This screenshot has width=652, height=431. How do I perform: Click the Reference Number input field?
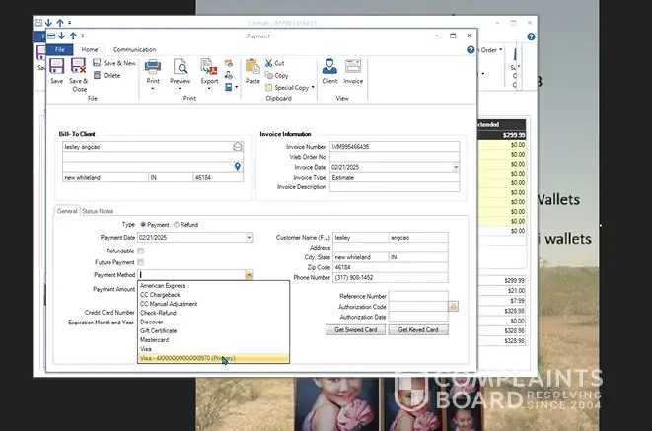click(x=417, y=296)
